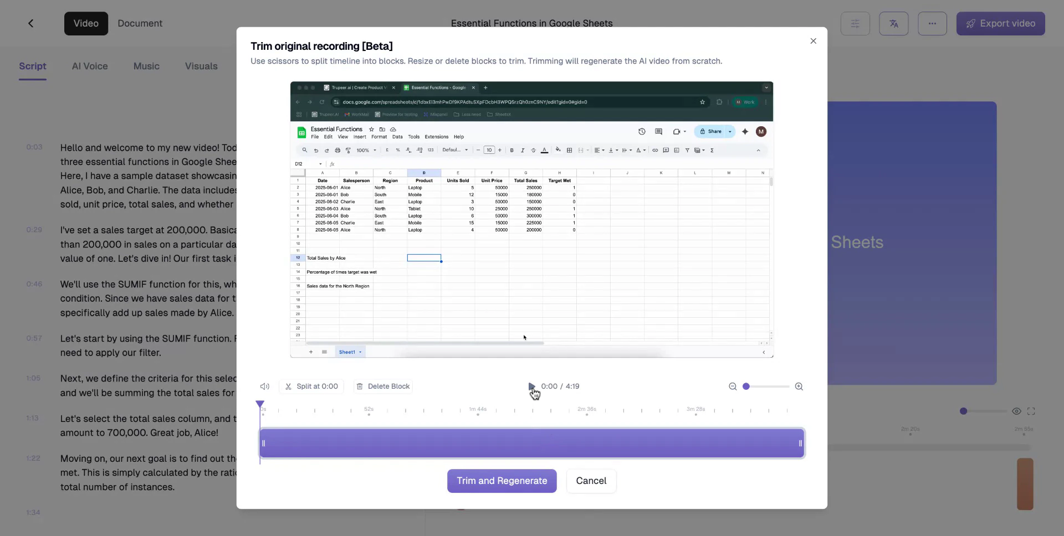
Task: Mute the trim timeline audio
Action: tap(264, 386)
